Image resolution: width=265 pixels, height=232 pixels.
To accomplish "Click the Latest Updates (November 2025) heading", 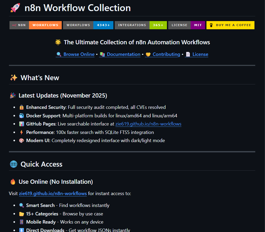I will click(x=63, y=95).
